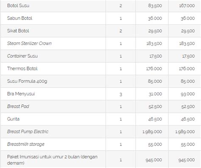Viewport: 201px width, 168px height.
Task: Select Breast Pad item label
Action: (x=18, y=106)
